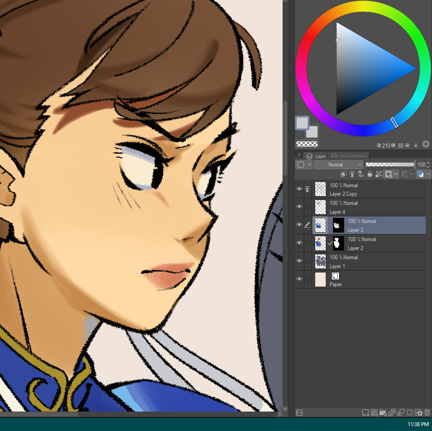Select the main drawing color swatch

(x=302, y=123)
